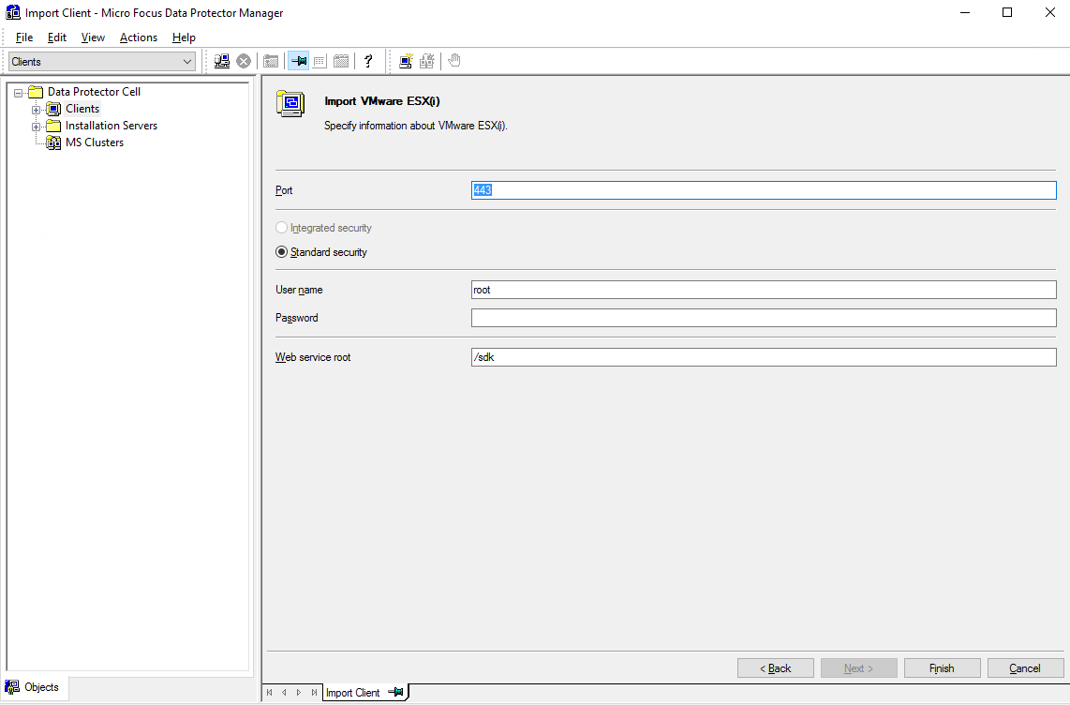The height and width of the screenshot is (705, 1070).
Task: Click the Objects tab icon
Action: (12, 687)
